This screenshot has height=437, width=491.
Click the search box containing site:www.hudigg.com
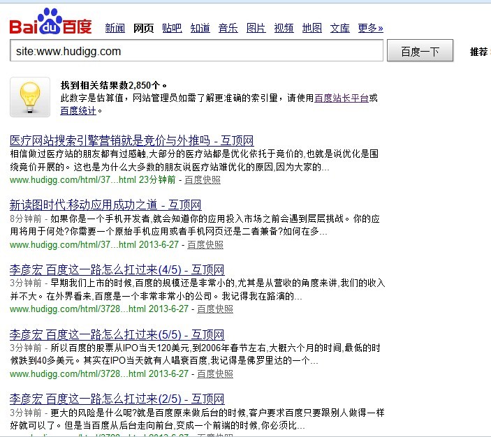pos(196,51)
